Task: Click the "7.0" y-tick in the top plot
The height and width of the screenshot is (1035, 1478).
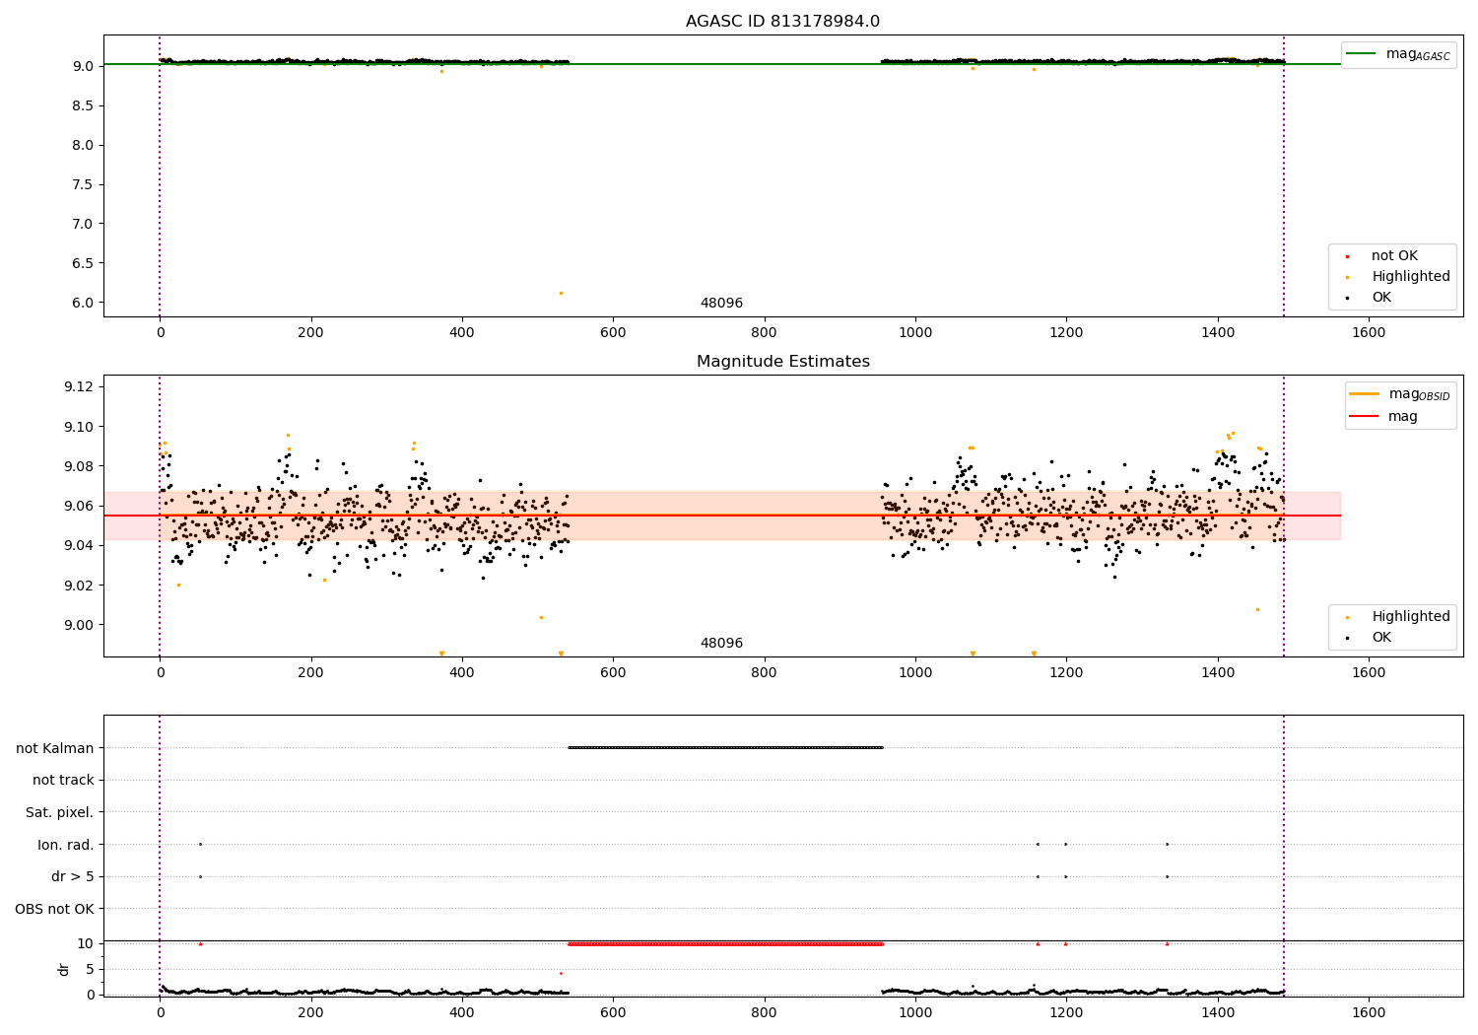Action: pos(83,224)
